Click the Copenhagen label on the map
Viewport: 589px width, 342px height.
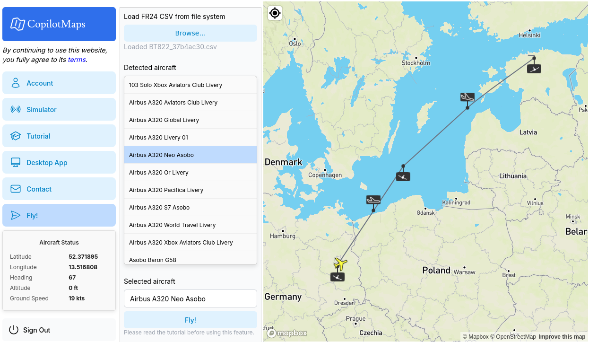point(325,175)
